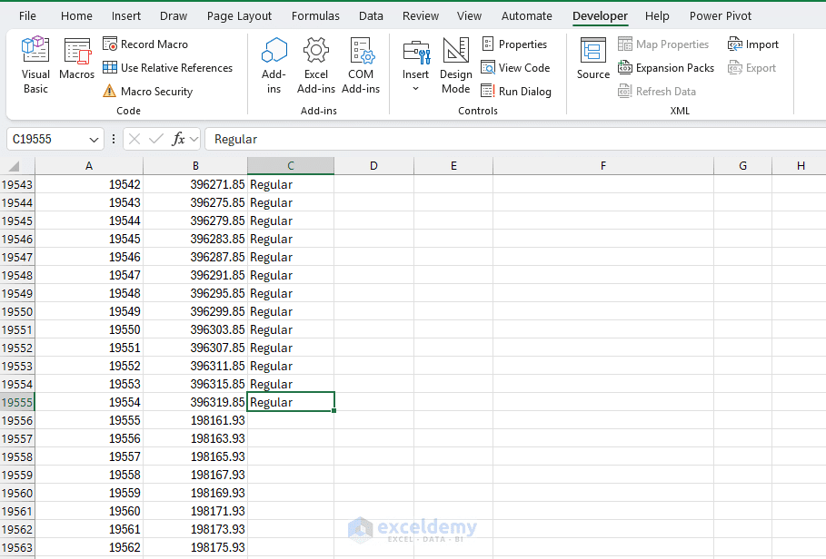Expand the dropdown next to fx
Screen dimensions: 826x559
click(x=194, y=140)
